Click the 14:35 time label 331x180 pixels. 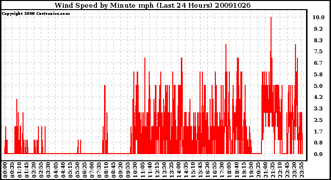[x=186, y=170]
